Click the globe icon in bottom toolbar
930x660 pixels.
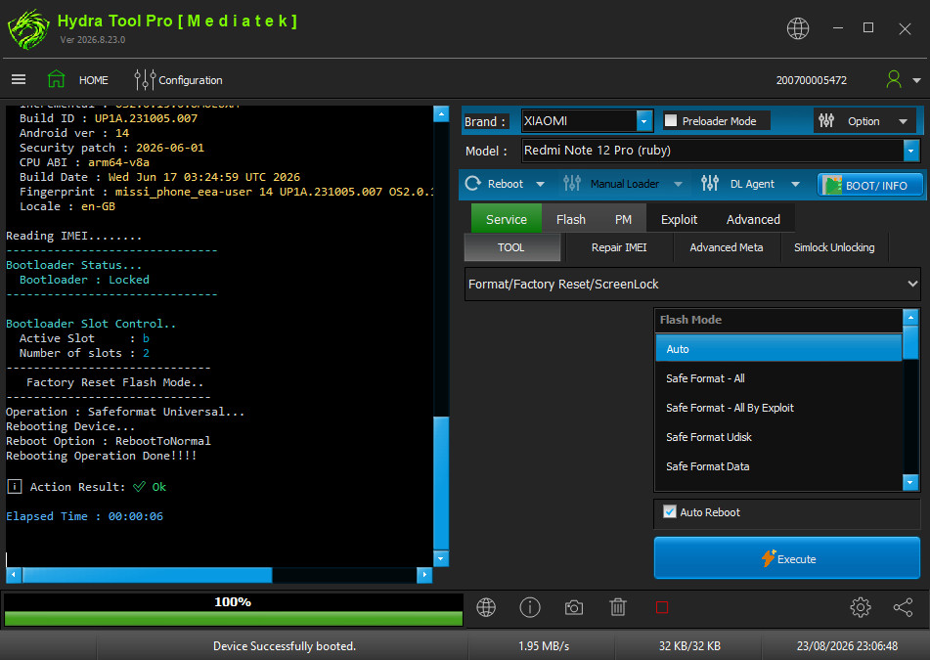point(486,607)
